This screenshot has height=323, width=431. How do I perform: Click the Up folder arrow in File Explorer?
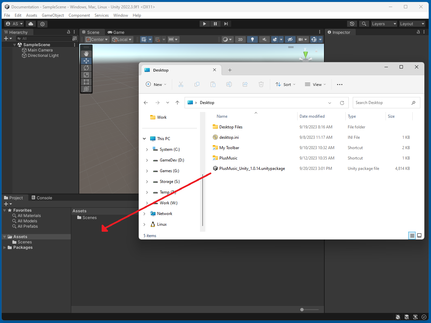click(x=178, y=103)
